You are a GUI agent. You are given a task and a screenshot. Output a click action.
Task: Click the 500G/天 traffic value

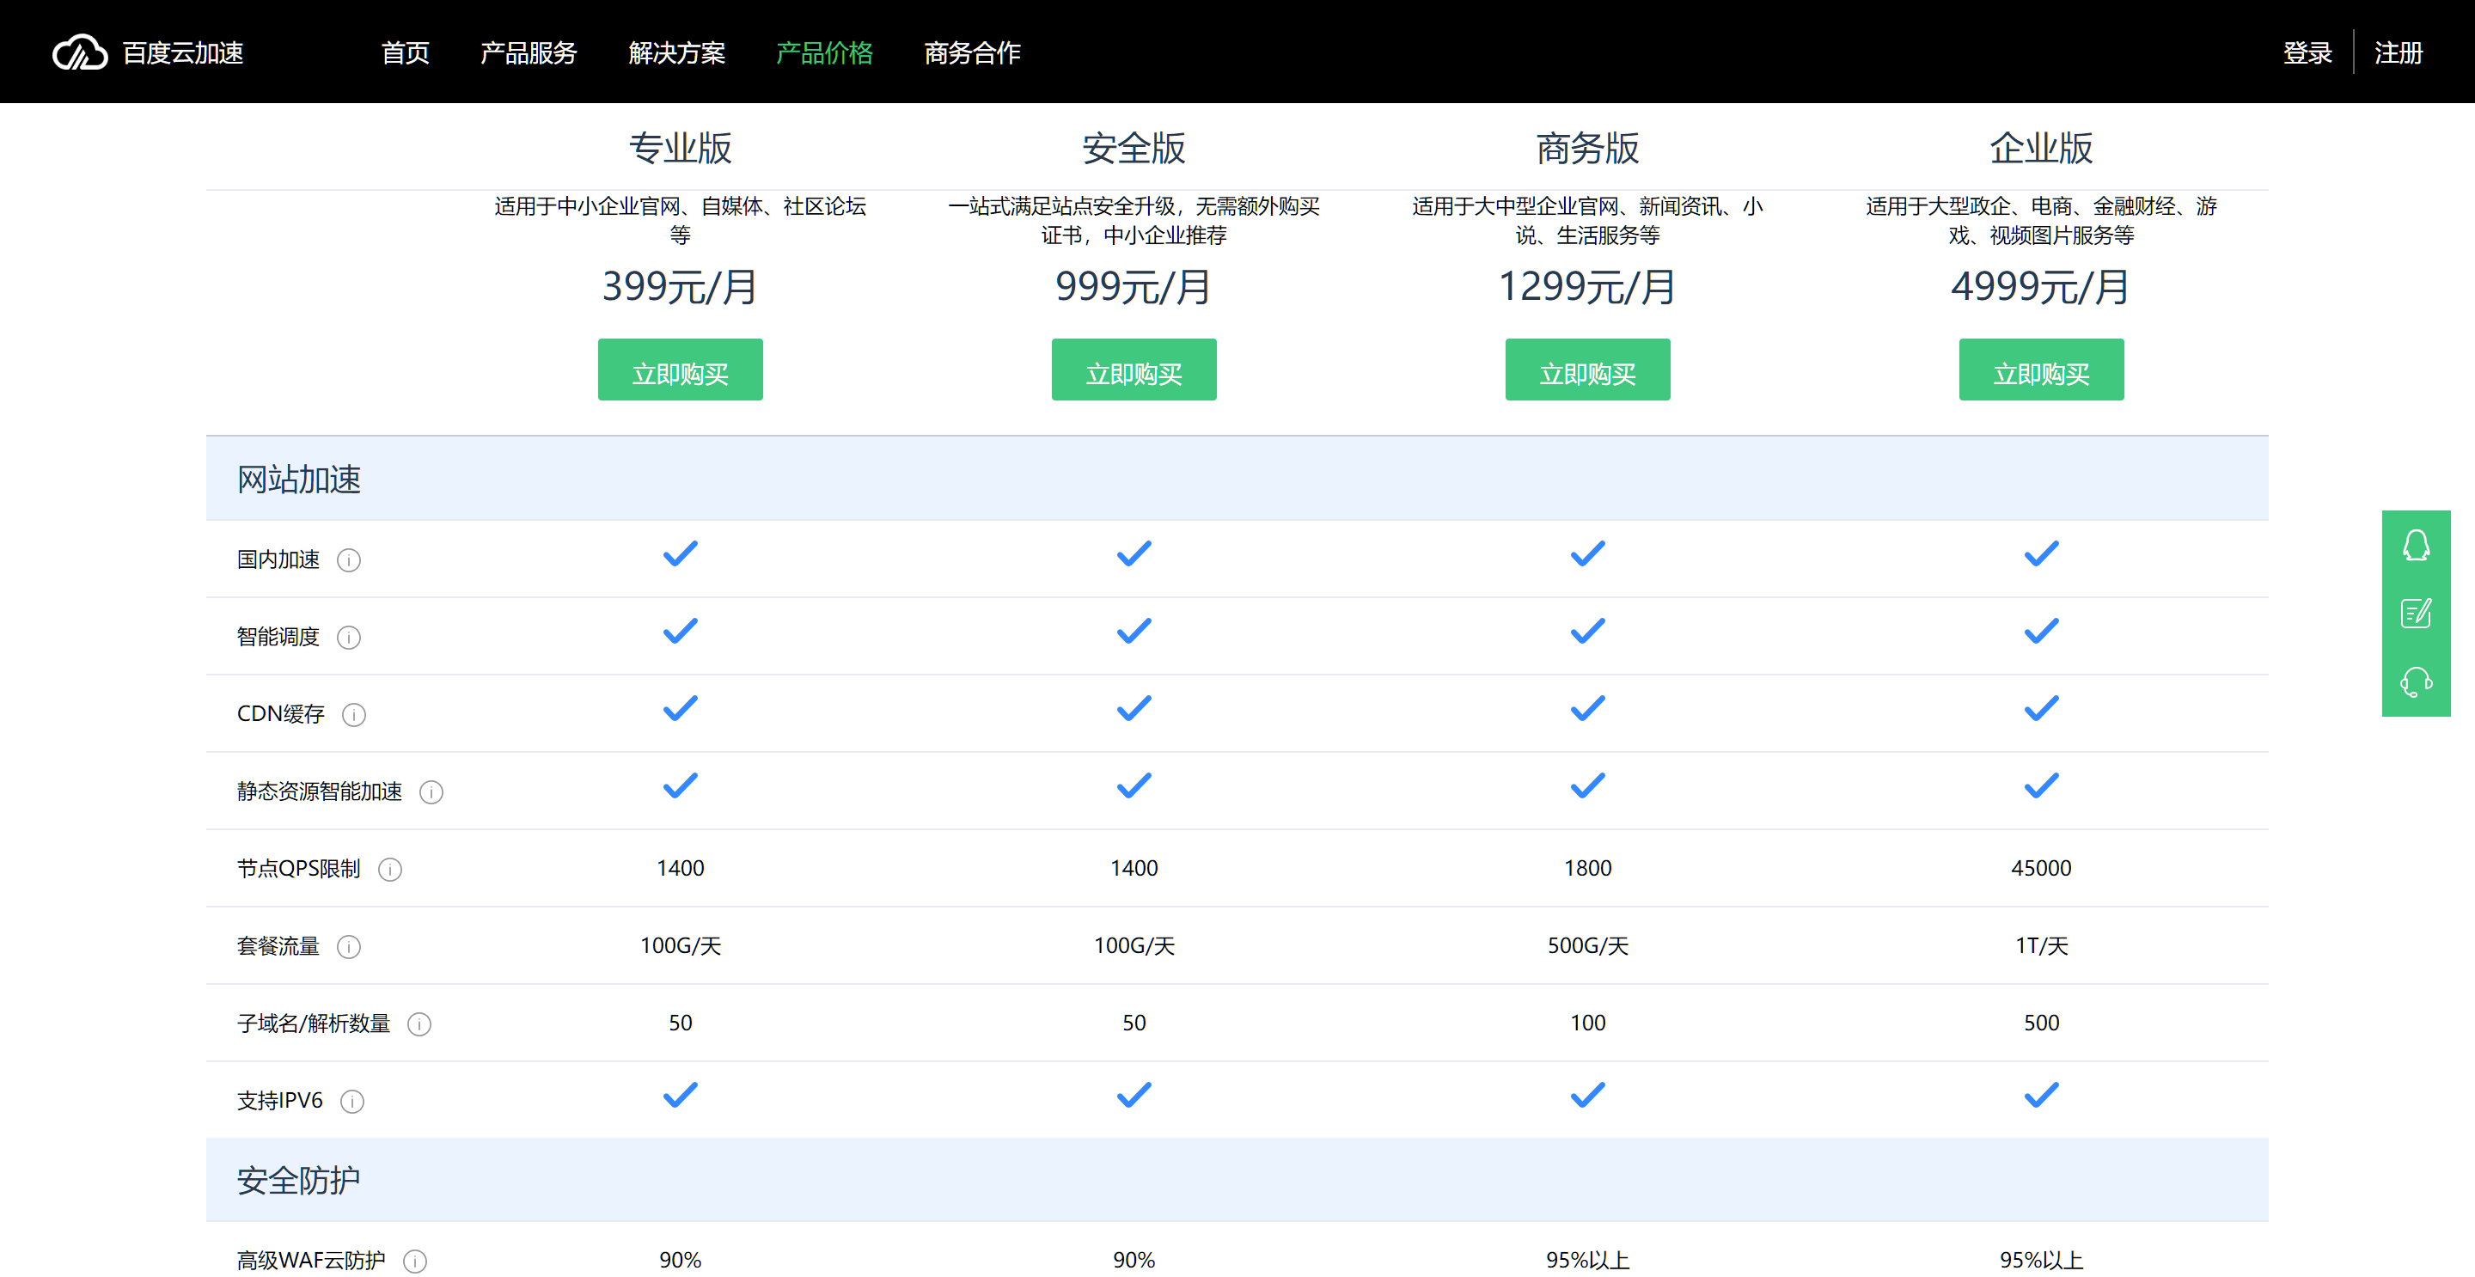coord(1587,946)
